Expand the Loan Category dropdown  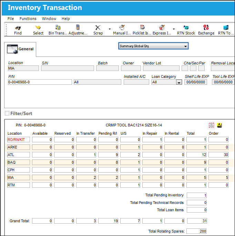pyautogui.click(x=179, y=82)
